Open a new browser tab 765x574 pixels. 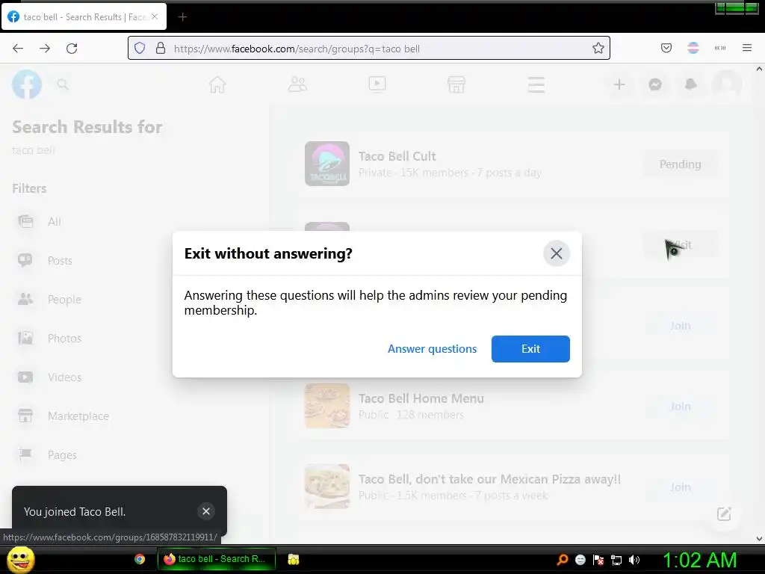[182, 17]
